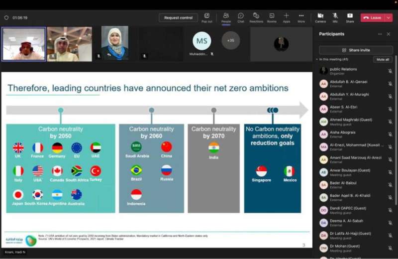Click the Share invite button
Viewport: 398px width, 259px height.
pyautogui.click(x=355, y=50)
